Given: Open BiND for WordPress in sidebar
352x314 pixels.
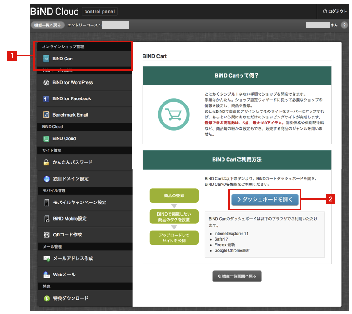Looking at the screenshot, I should 85,83.
